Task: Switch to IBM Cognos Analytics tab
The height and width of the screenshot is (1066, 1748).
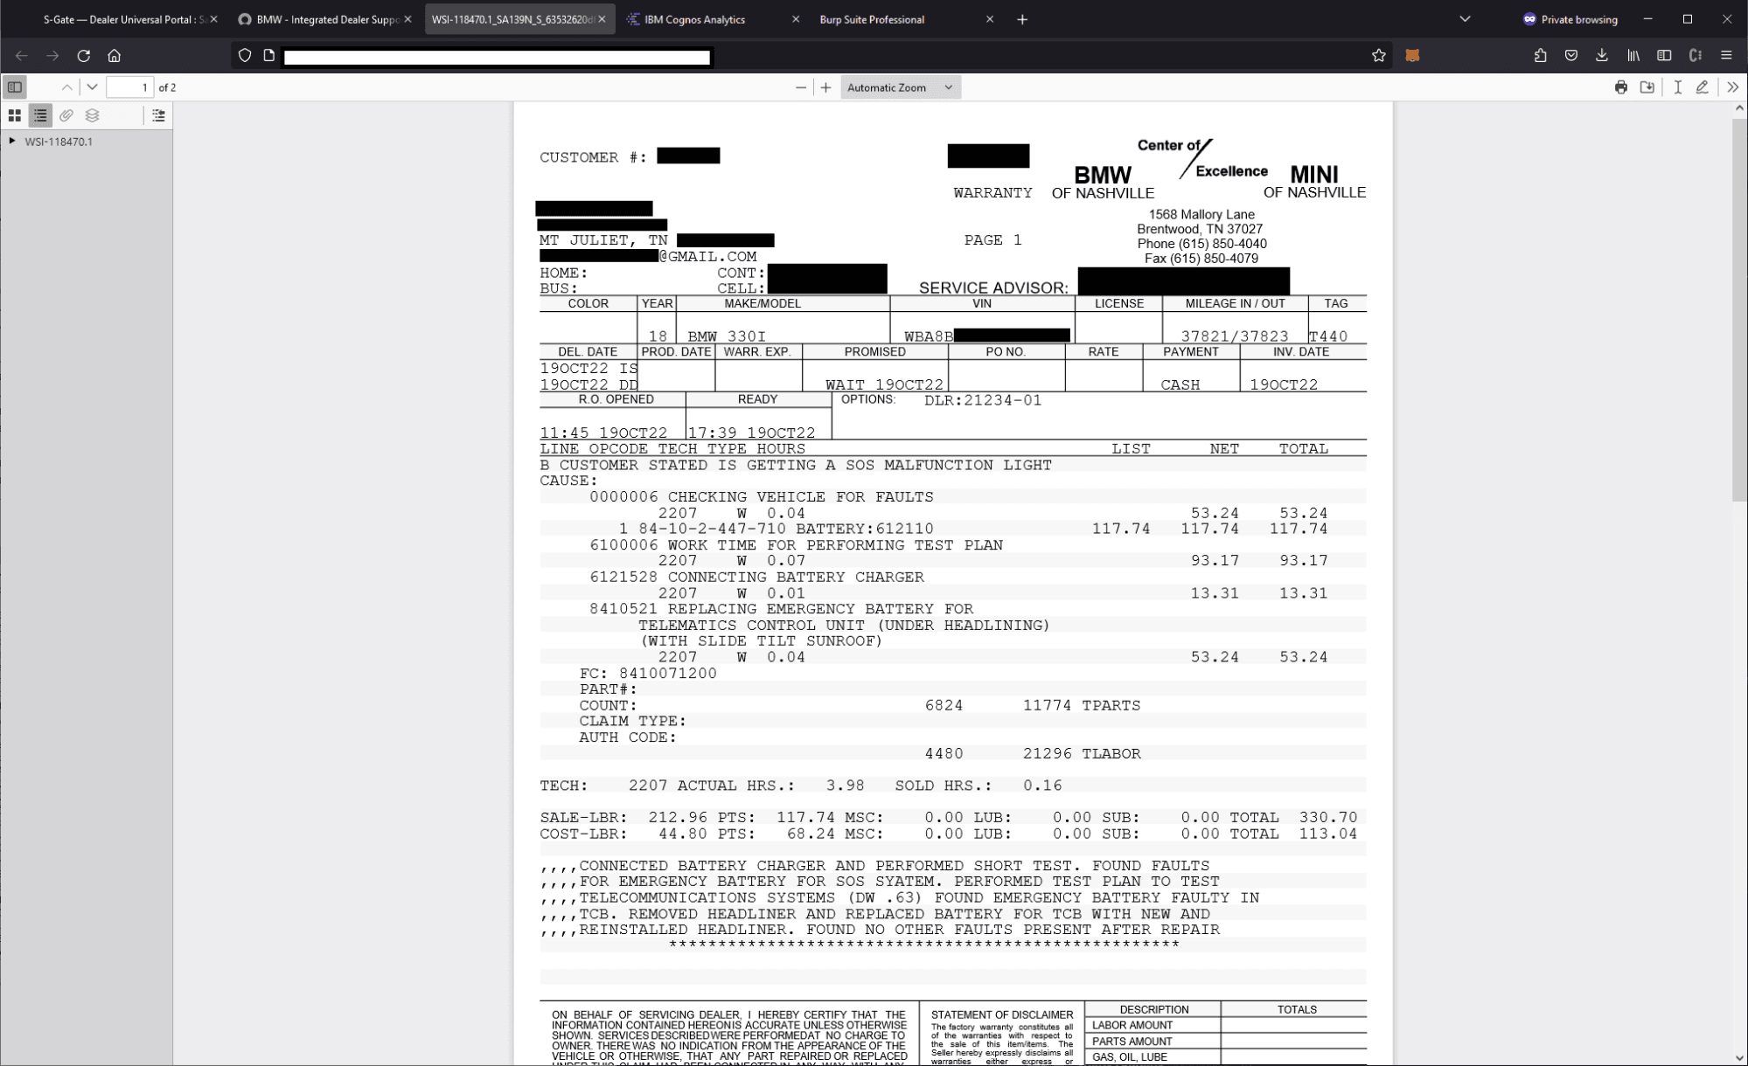Action: point(694,19)
